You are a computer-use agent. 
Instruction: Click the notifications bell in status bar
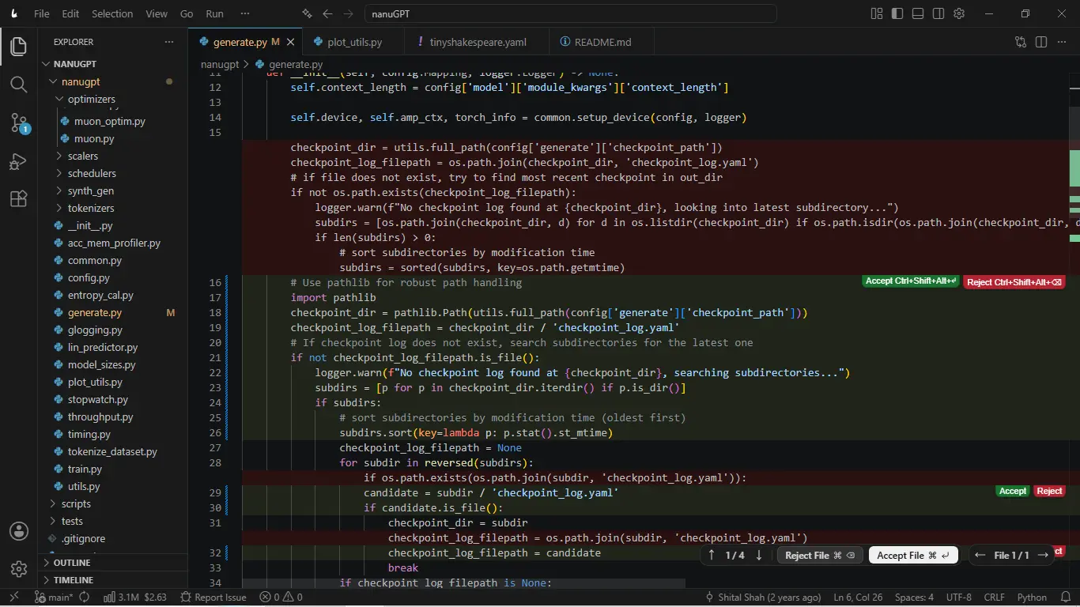coord(1064,597)
